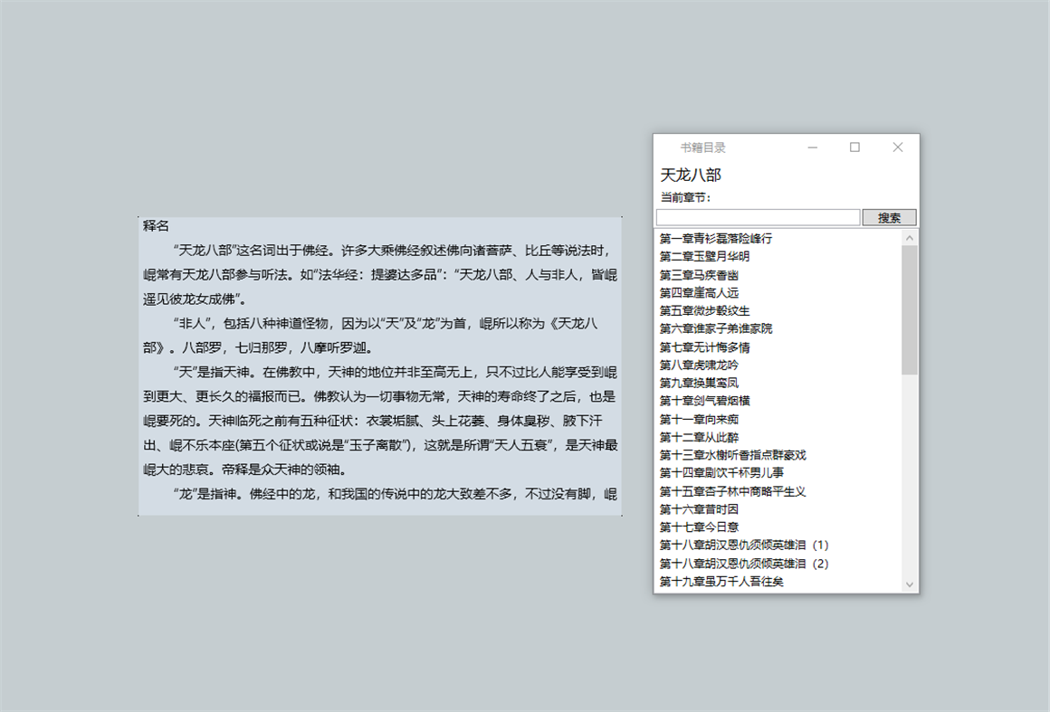Open chapter 第八章虎啸龙吟
The width and height of the screenshot is (1050, 712).
pyautogui.click(x=700, y=365)
